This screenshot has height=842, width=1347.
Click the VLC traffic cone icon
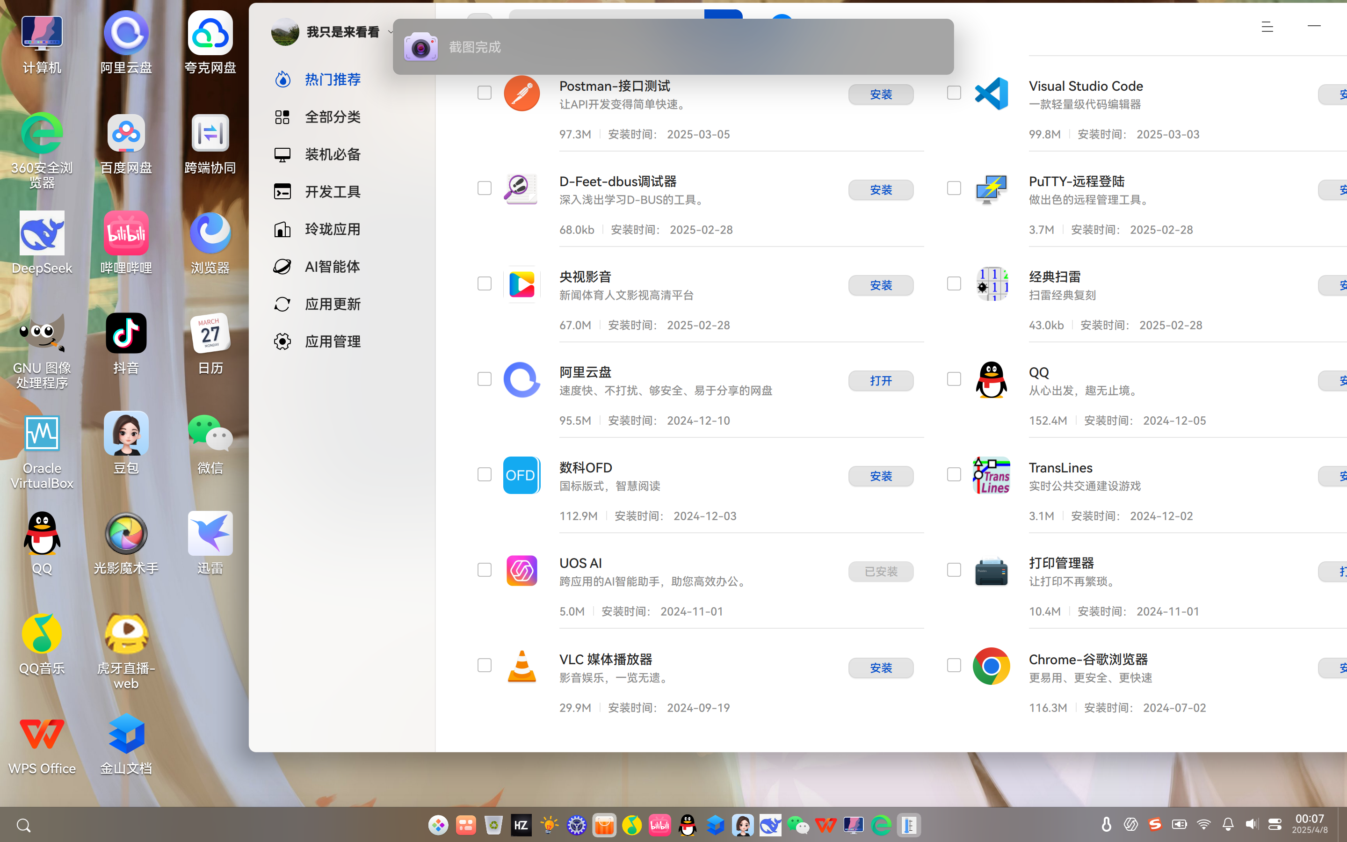[x=521, y=666]
